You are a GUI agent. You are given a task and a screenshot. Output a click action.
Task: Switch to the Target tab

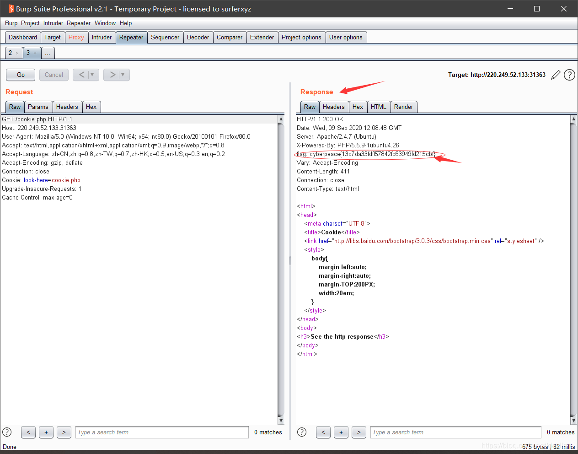click(x=53, y=38)
